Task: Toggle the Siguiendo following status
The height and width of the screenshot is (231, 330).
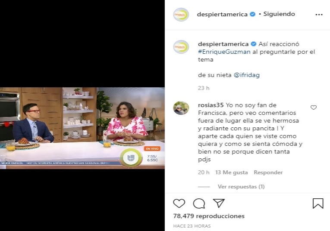Action: coord(279,14)
